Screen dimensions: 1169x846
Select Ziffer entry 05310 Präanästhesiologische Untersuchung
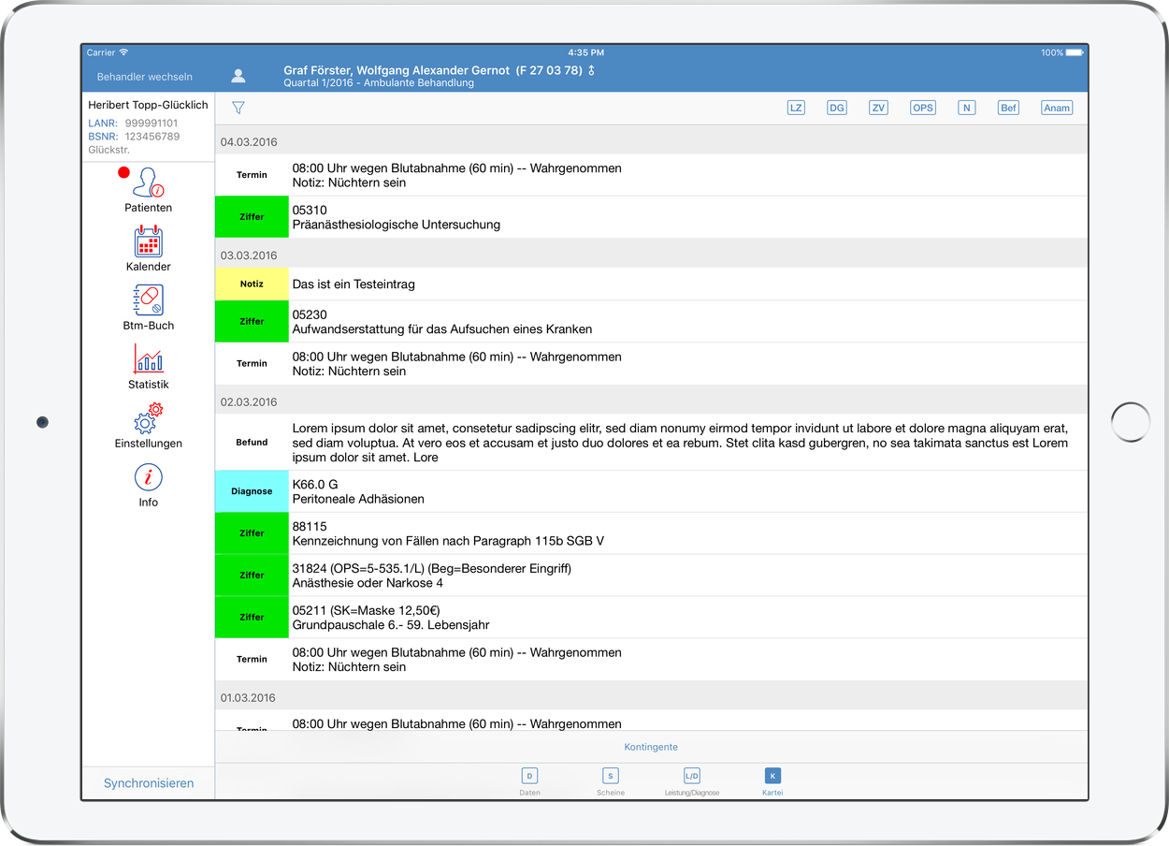[651, 217]
